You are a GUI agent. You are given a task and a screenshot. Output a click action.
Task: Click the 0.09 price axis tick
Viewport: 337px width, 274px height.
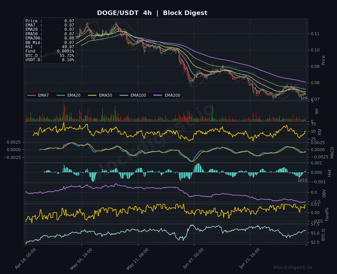click(315, 66)
